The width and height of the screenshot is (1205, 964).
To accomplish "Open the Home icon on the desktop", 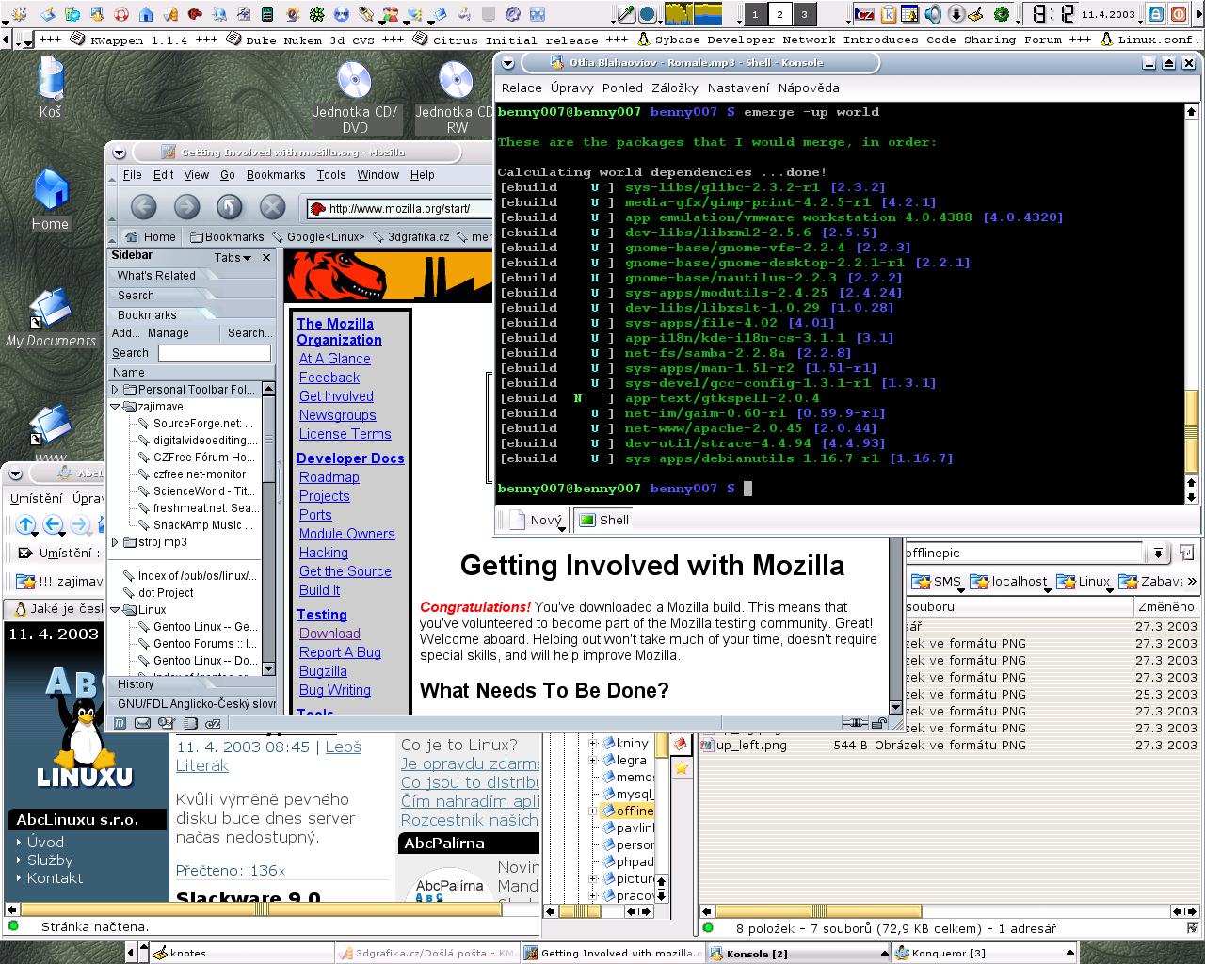I will pos(50,200).
